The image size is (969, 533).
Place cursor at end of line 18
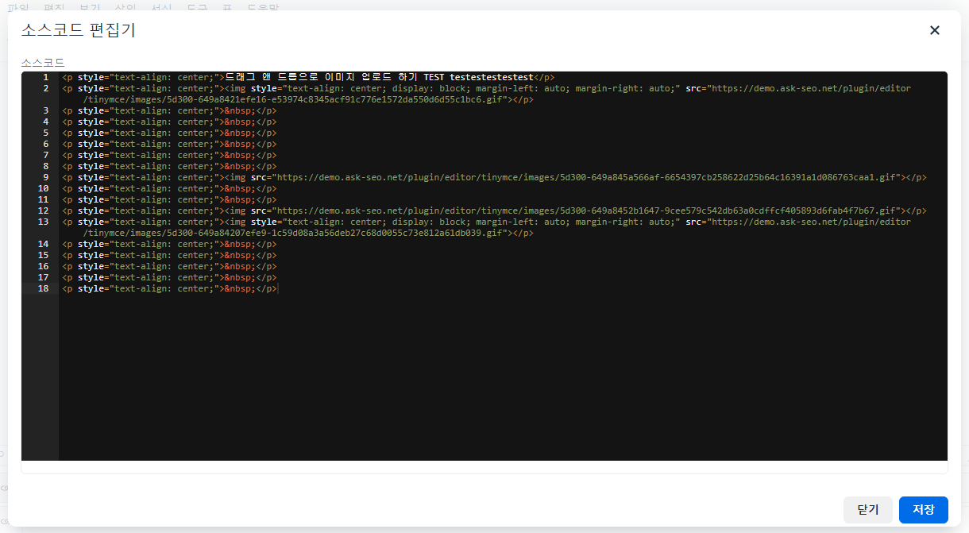(278, 289)
